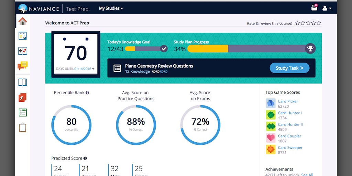352x176 pixels.
Task: Select the first rating star
Action: pyautogui.click(x=298, y=23)
